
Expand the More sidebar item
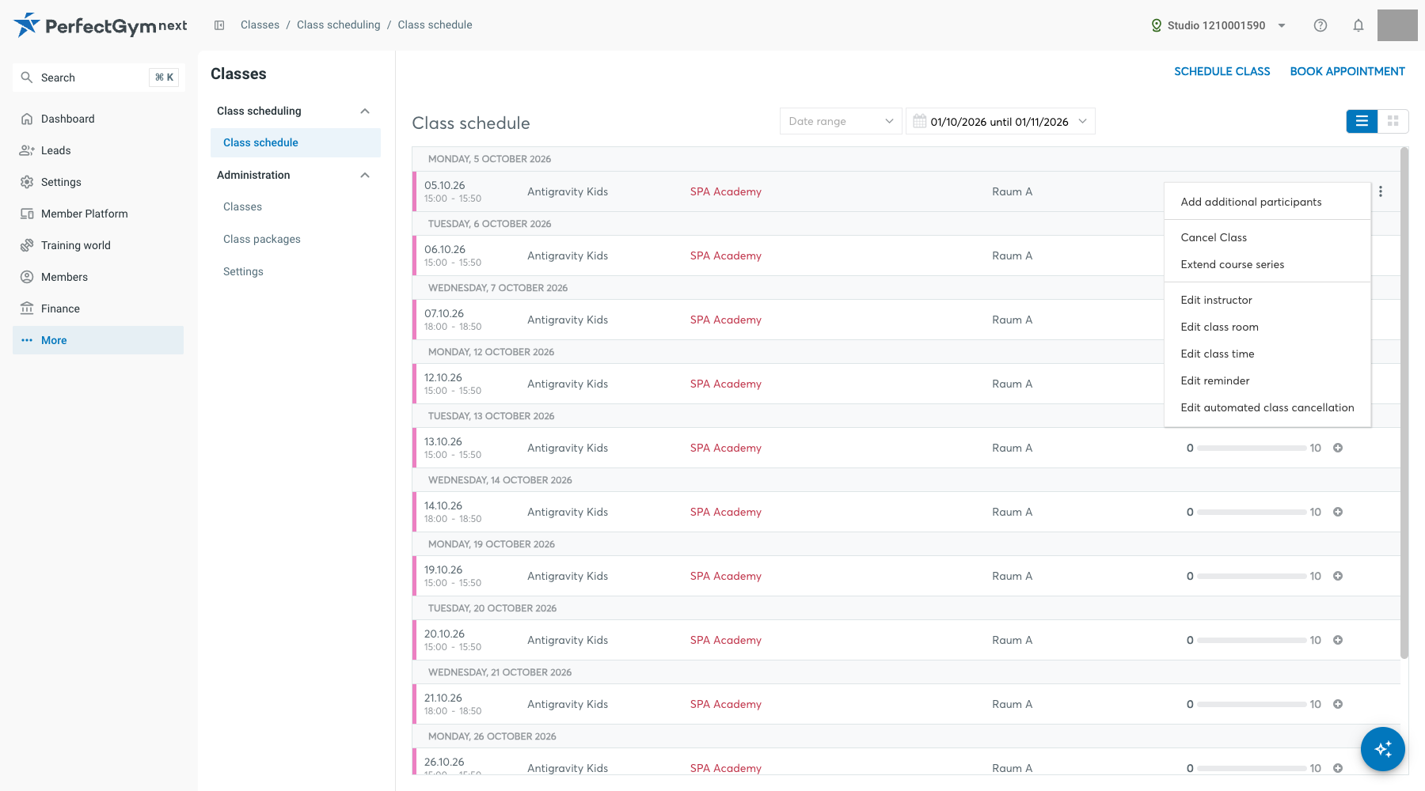pyautogui.click(x=98, y=340)
